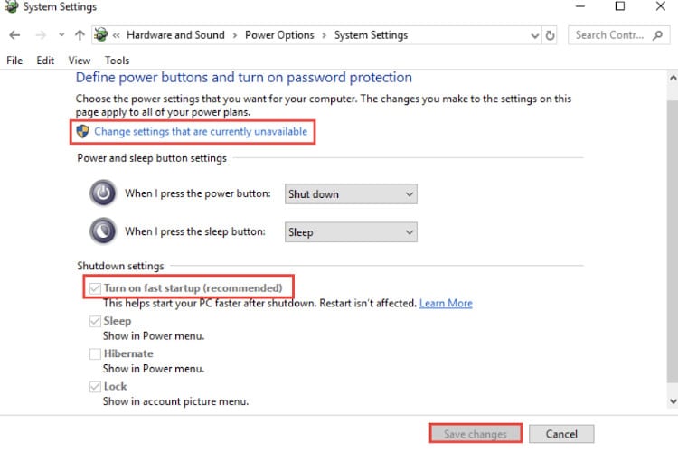This screenshot has height=452, width=678.
Task: Click the search magnifier icon
Action: (x=658, y=35)
